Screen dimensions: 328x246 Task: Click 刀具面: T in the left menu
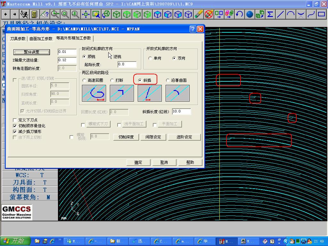click(x=30, y=182)
